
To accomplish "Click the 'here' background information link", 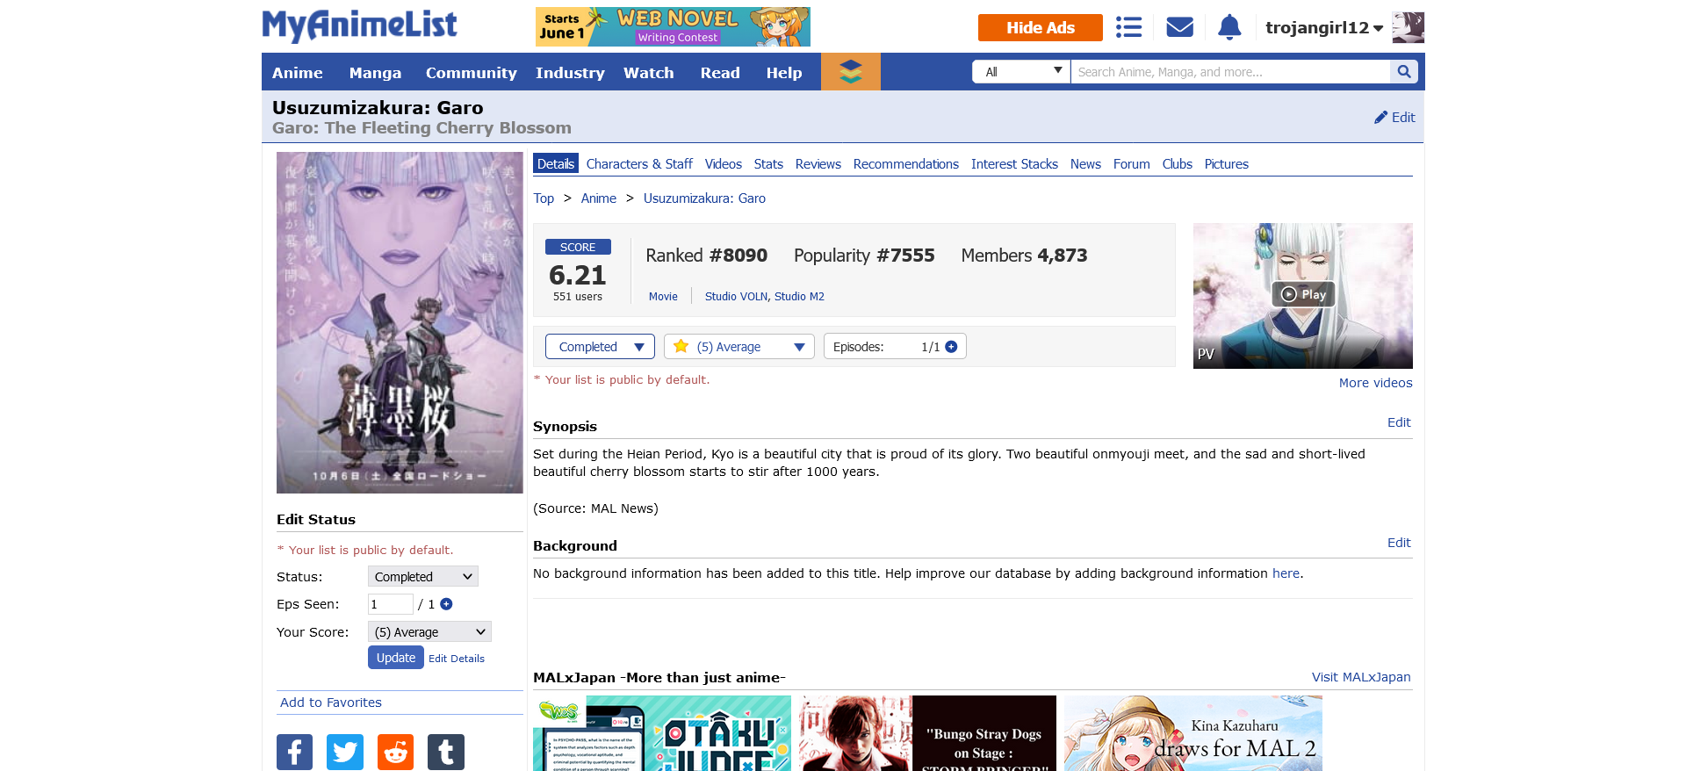I will (1286, 573).
